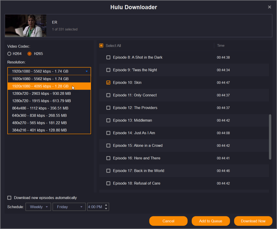Open the Friday day dropdown
This screenshot has width=277, height=229.
(x=69, y=207)
